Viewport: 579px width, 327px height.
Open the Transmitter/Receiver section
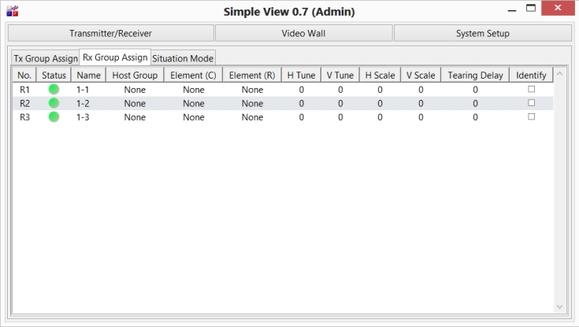pos(110,33)
